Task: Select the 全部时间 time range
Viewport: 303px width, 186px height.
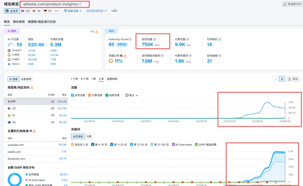Action: (112, 79)
